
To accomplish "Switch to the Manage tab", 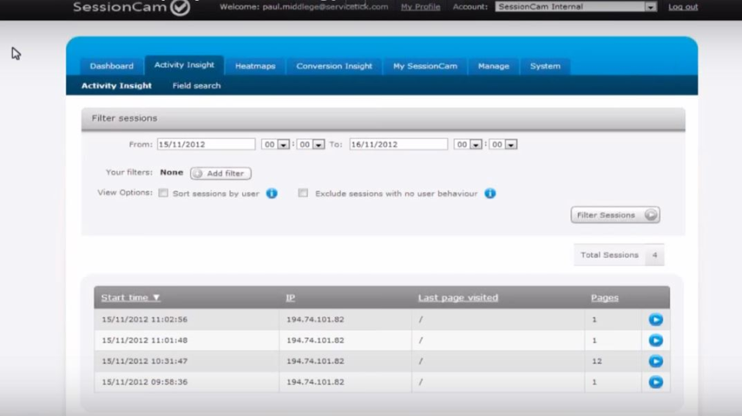I will coord(494,66).
